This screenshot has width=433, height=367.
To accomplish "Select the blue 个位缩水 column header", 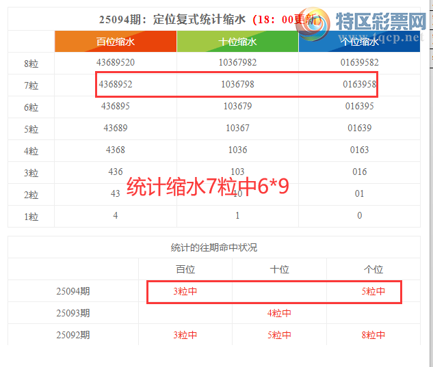I will 359,42.
